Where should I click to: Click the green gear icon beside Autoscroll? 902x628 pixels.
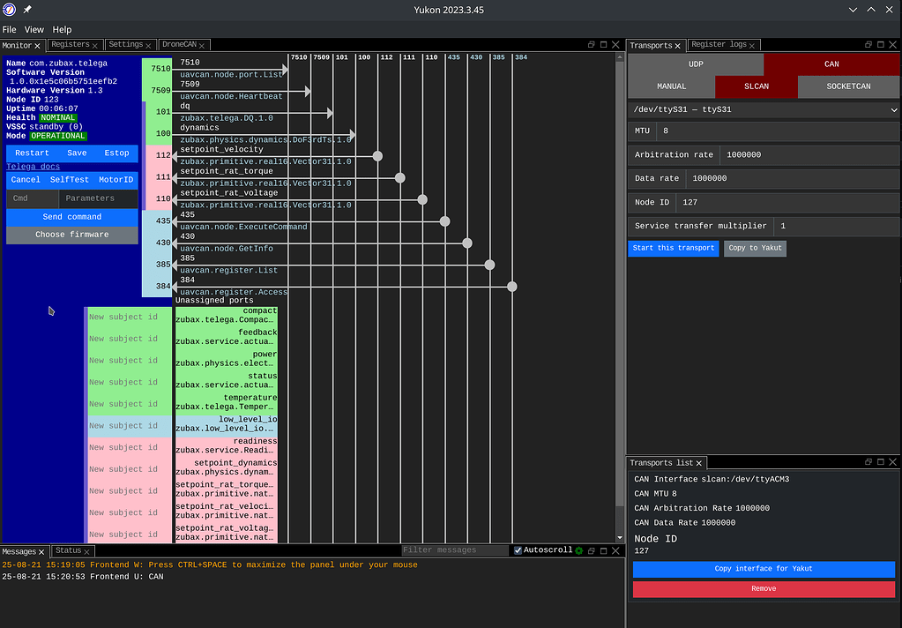click(x=578, y=550)
